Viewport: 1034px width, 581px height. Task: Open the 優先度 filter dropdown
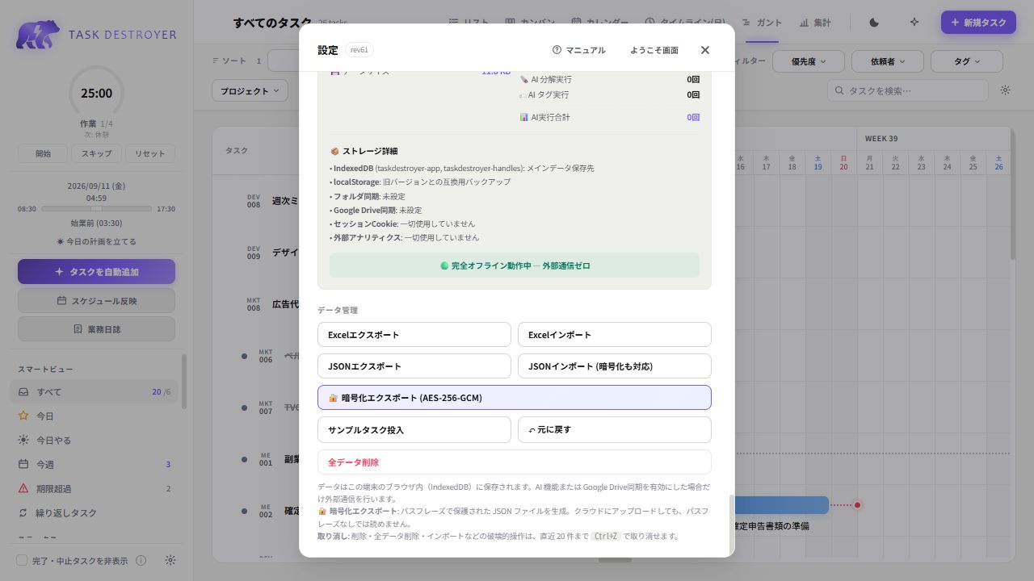(809, 61)
